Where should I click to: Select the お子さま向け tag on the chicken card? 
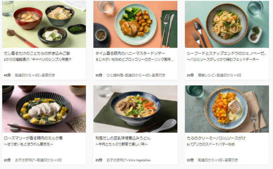(25, 160)
